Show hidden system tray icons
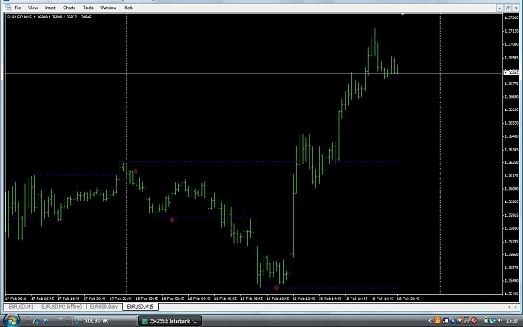Screen dimensions: 523x327 point(429,320)
